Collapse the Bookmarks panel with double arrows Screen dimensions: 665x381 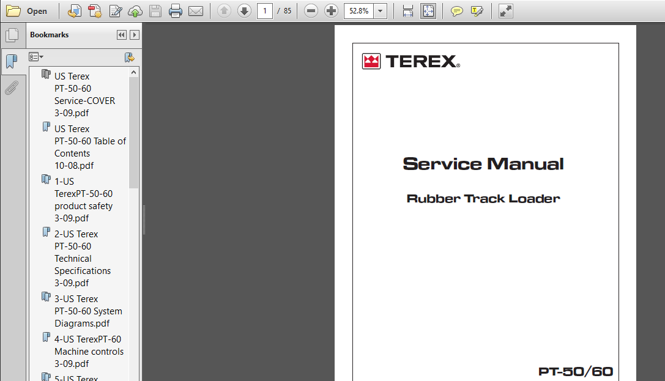point(121,35)
